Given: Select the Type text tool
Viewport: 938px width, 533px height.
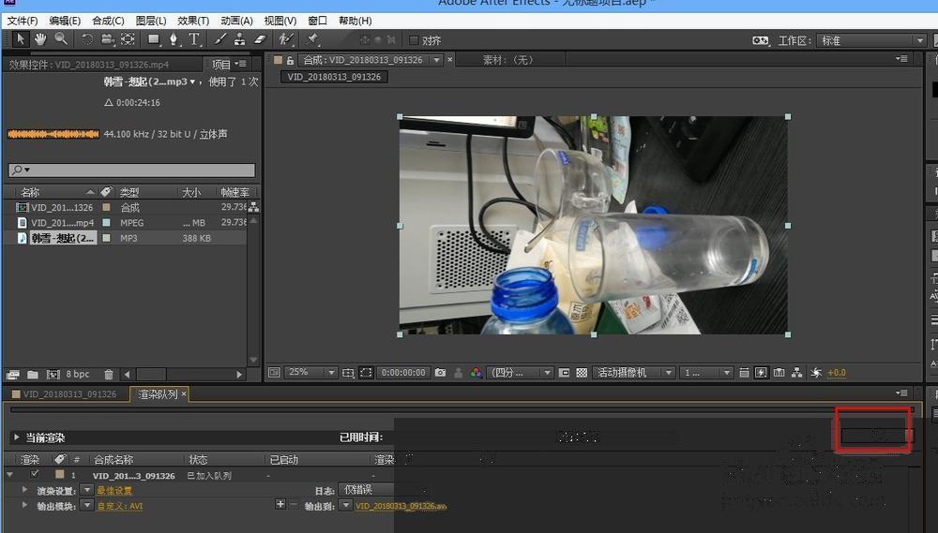Looking at the screenshot, I should pos(194,39).
